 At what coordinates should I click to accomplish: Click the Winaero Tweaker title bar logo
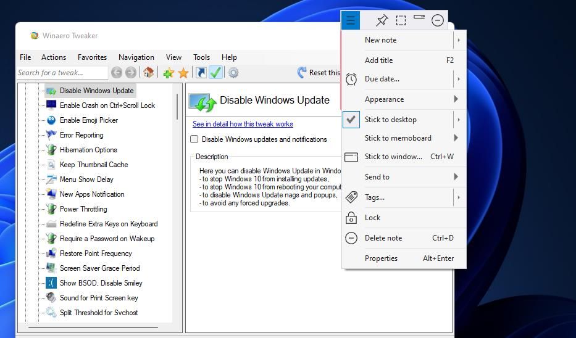(35, 36)
